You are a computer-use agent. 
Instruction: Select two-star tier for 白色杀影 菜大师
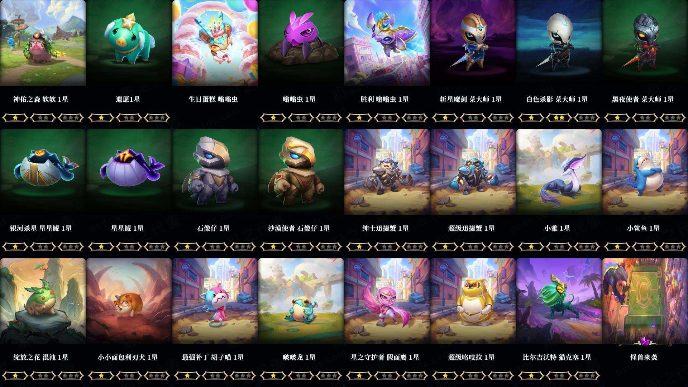pos(559,118)
